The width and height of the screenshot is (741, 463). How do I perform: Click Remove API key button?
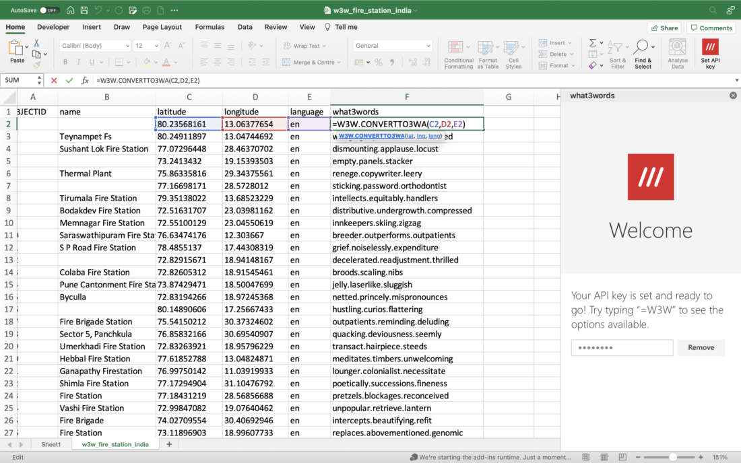tap(701, 347)
